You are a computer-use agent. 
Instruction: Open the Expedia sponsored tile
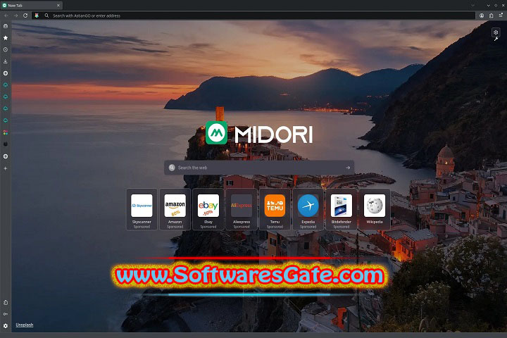pos(308,210)
